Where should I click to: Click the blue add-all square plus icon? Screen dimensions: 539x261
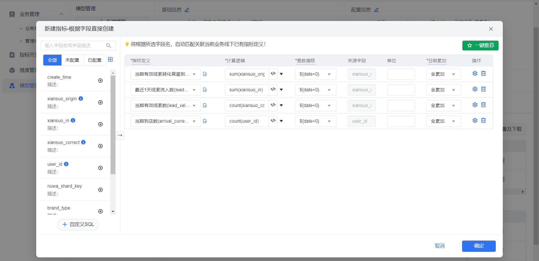tap(110, 59)
